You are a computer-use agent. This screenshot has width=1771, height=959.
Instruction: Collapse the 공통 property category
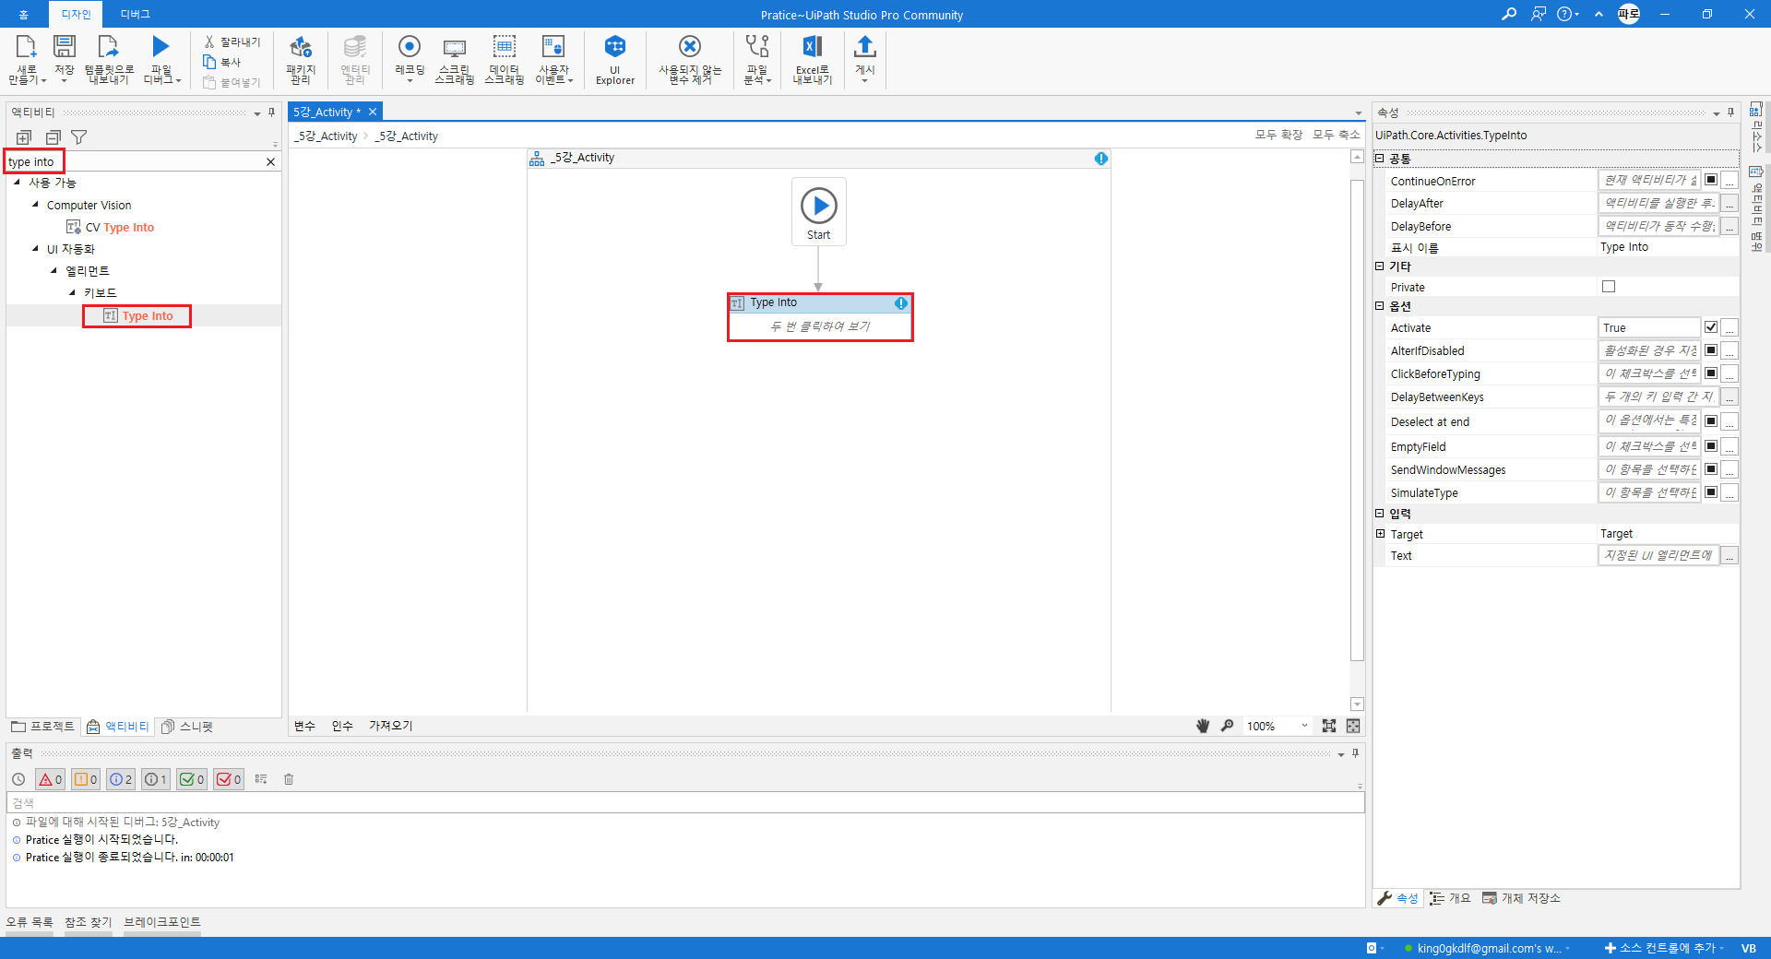1380,159
